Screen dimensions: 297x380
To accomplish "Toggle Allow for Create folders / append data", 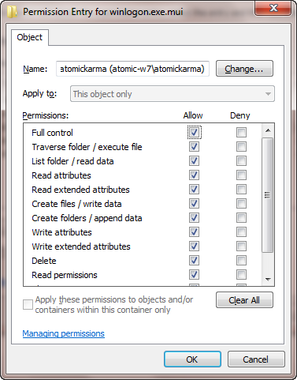I will tap(194, 217).
